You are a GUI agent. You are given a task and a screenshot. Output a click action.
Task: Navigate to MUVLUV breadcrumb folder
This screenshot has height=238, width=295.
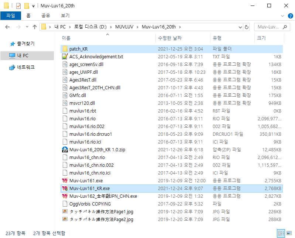124,27
